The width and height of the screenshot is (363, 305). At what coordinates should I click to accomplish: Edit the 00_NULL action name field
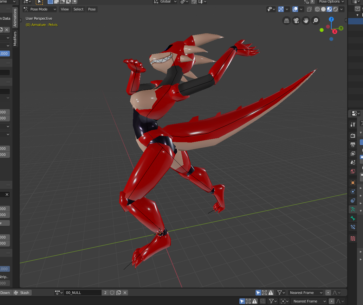(82, 293)
